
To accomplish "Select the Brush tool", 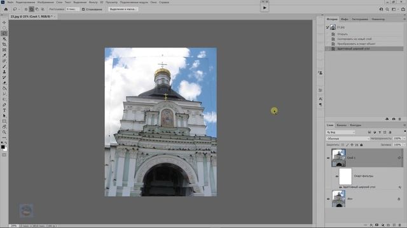I will (4, 66).
